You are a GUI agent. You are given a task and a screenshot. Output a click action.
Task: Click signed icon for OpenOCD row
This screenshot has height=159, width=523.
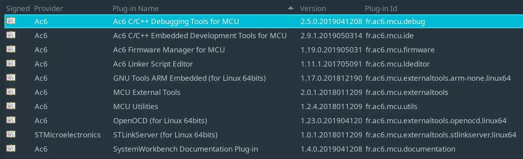point(11,120)
